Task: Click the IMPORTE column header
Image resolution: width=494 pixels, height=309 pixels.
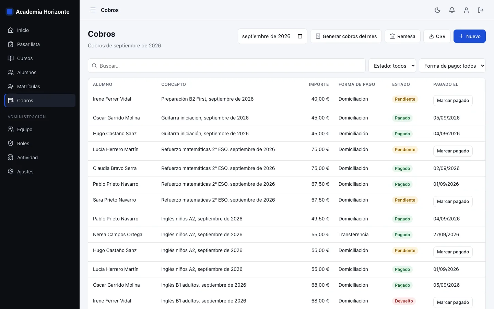Action: pos(319,84)
